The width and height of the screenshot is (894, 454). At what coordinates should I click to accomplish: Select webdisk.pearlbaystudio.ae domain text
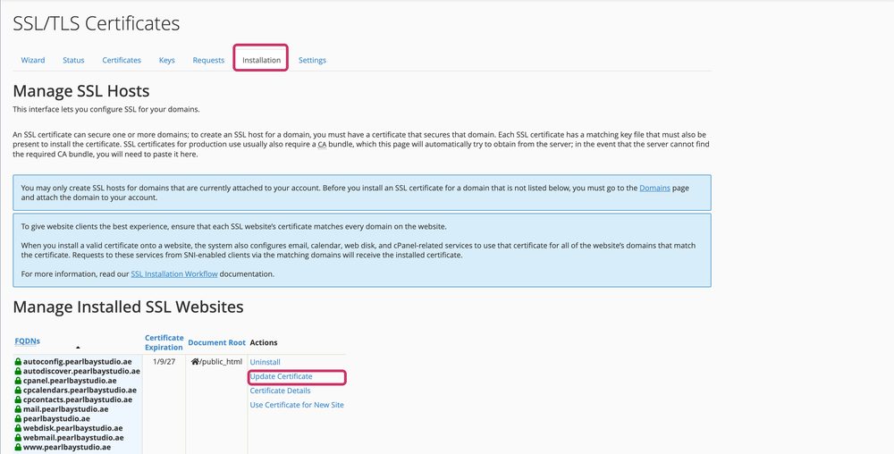coord(72,428)
